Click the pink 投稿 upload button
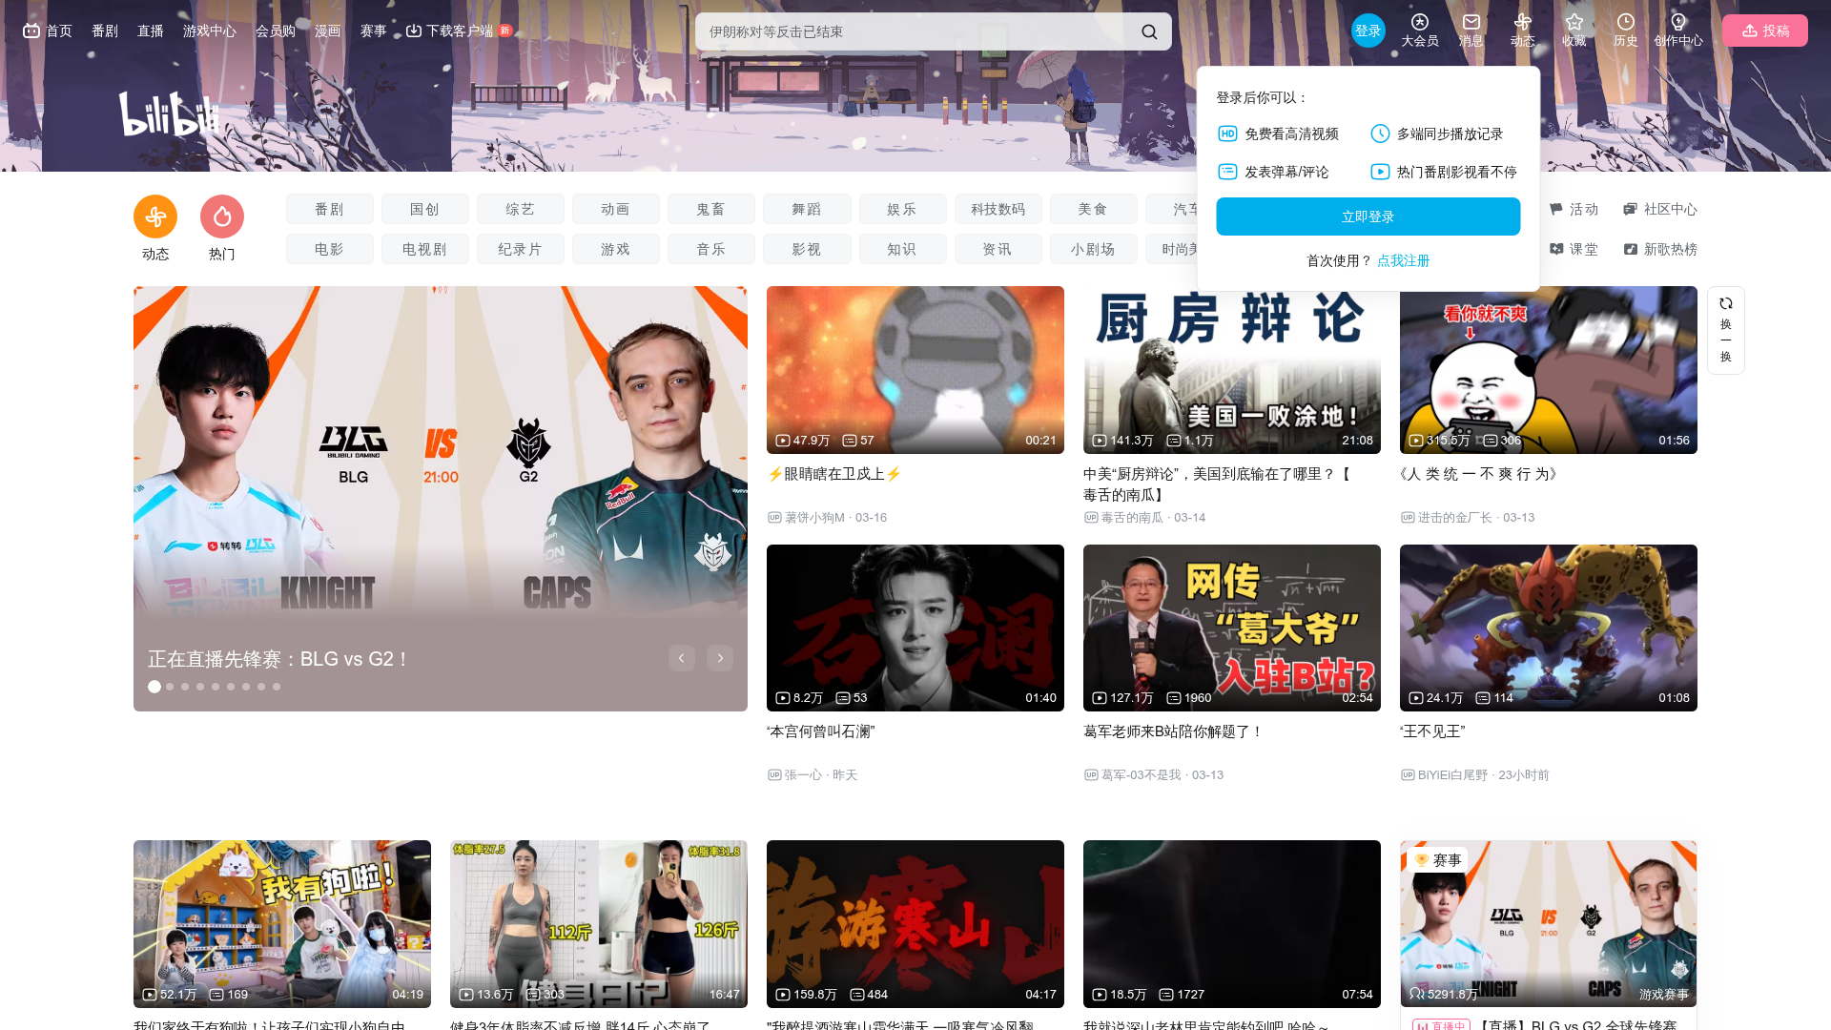 [1765, 31]
